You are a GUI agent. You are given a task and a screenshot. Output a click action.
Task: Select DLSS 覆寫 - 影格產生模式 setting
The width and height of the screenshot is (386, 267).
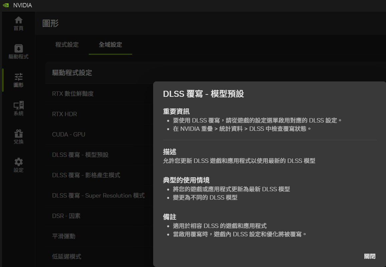[x=86, y=175]
